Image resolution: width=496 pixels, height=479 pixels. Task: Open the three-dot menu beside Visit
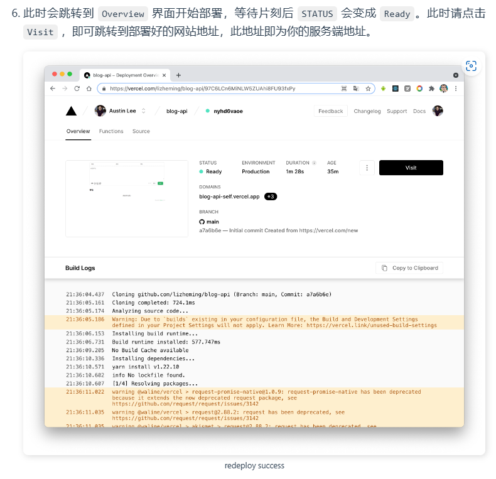pos(367,168)
